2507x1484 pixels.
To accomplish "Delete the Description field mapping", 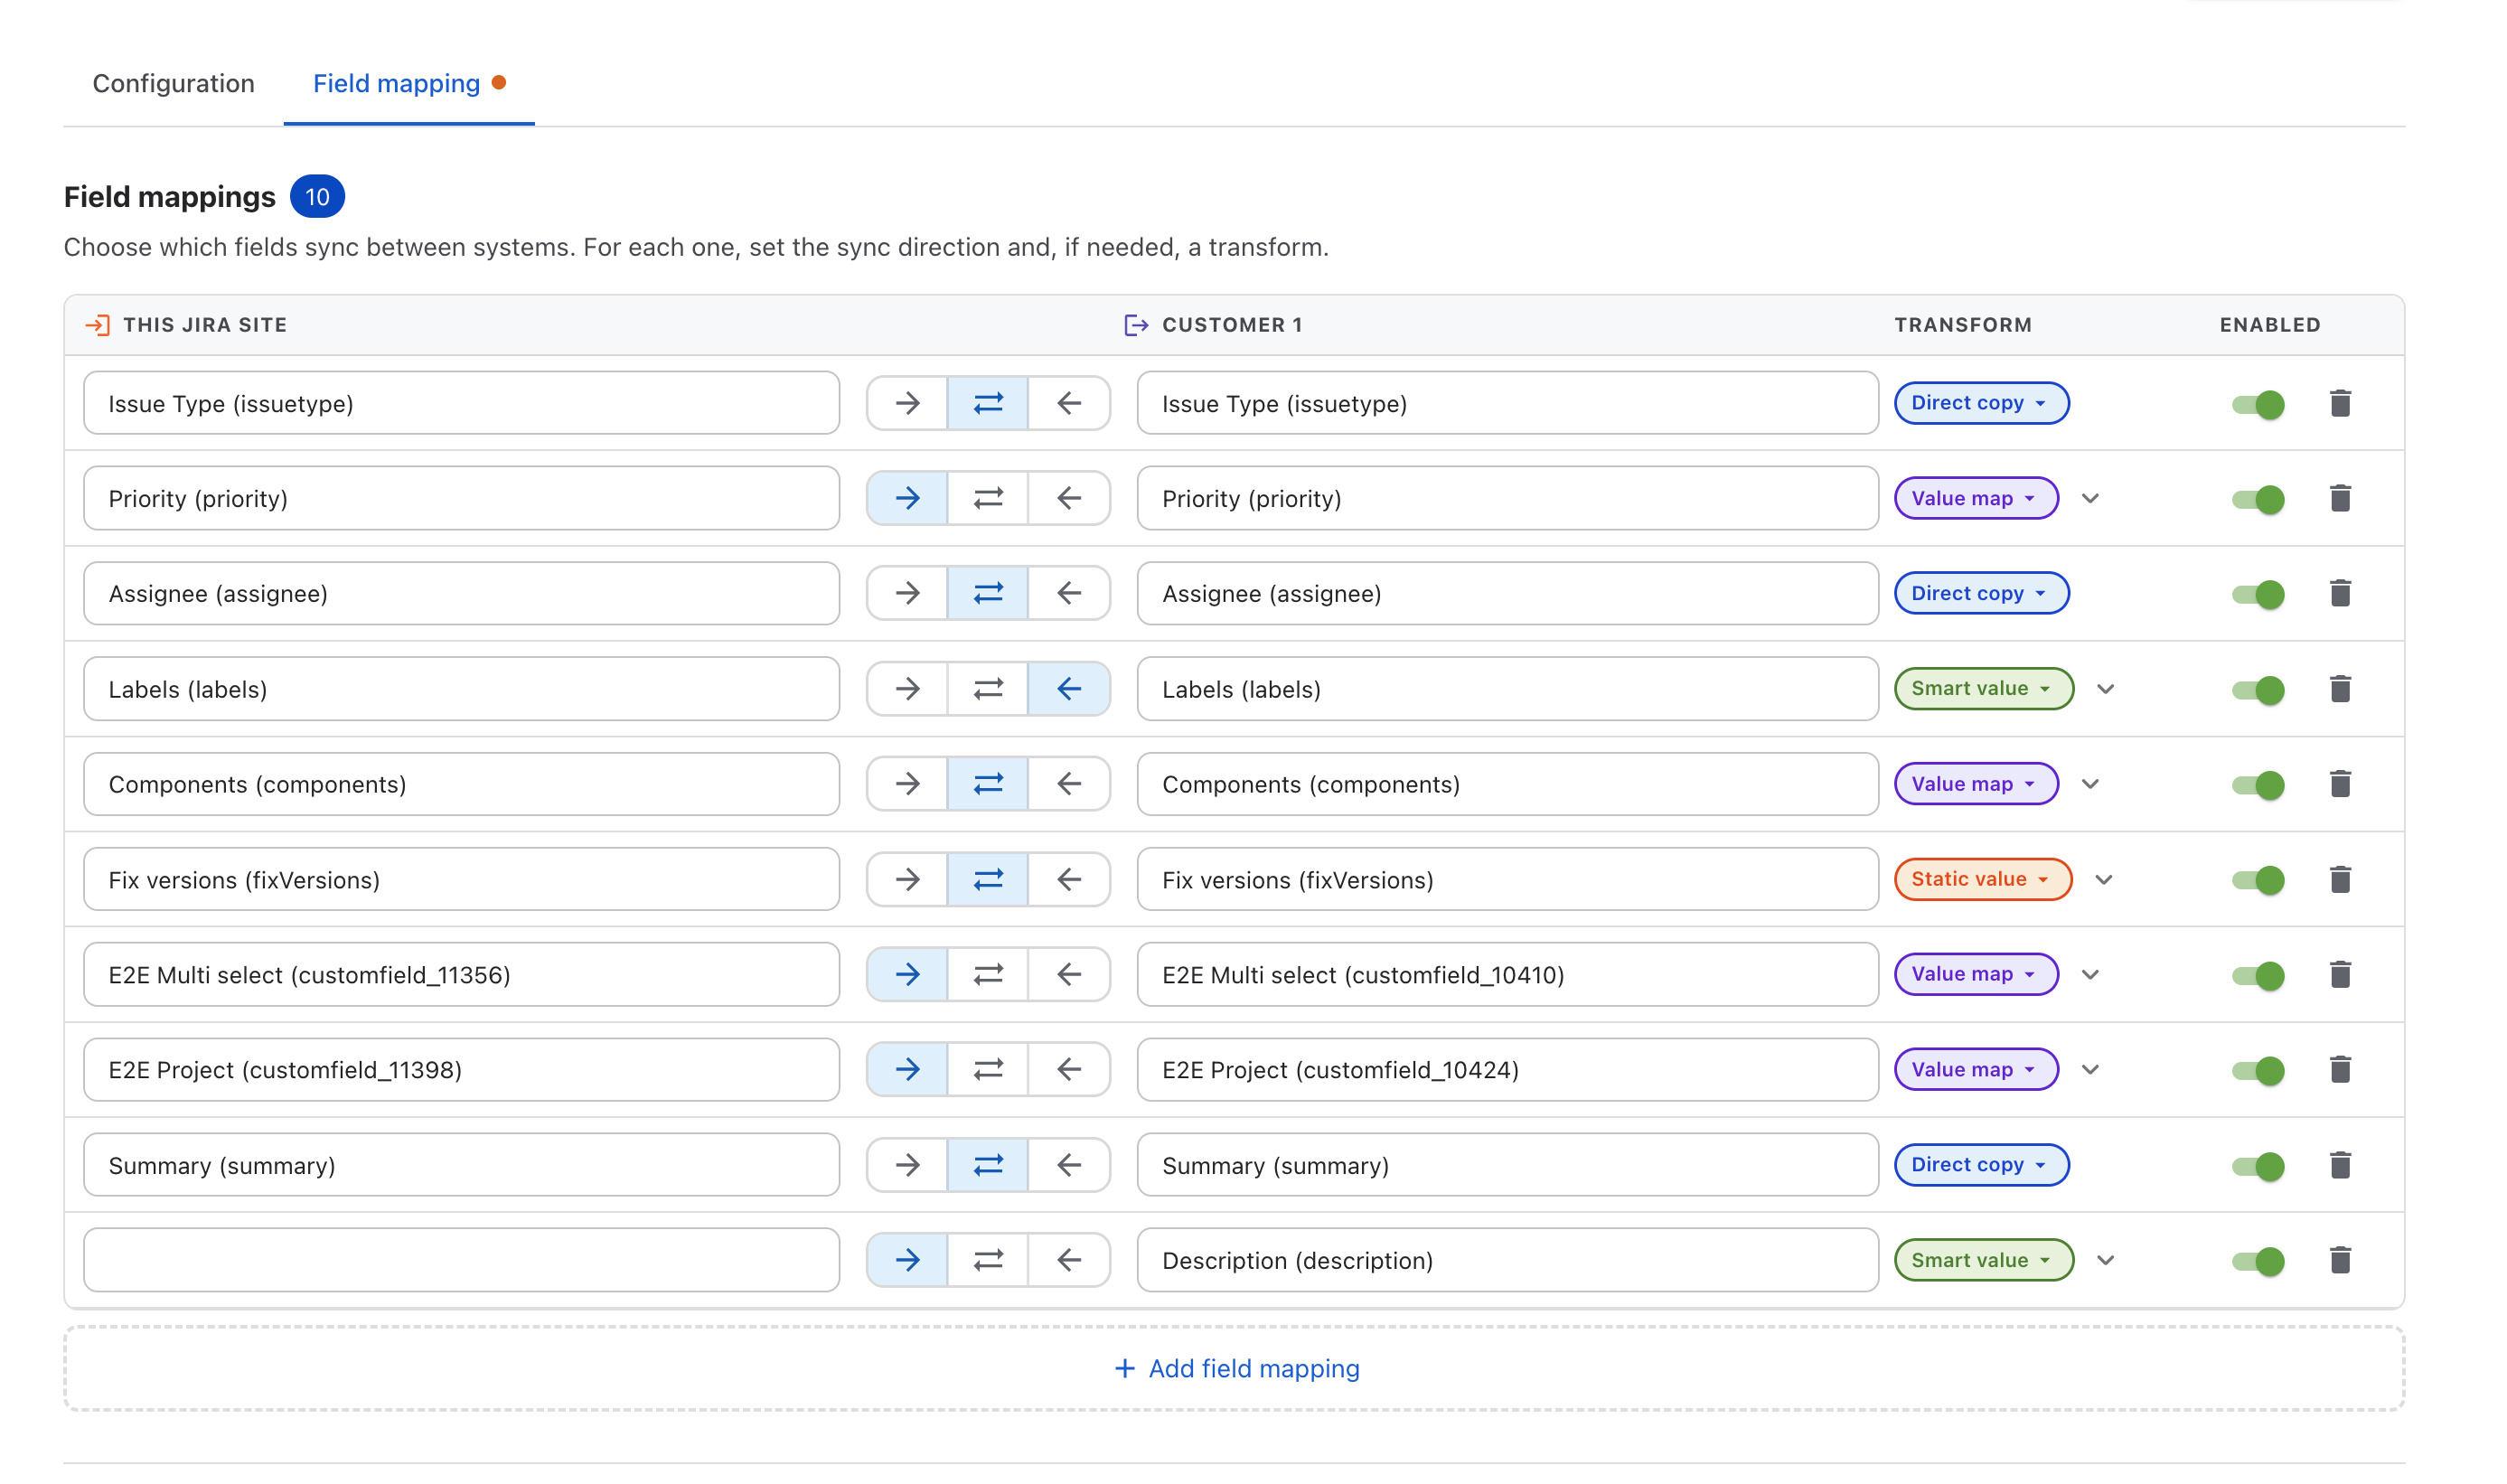I will [x=2339, y=1260].
